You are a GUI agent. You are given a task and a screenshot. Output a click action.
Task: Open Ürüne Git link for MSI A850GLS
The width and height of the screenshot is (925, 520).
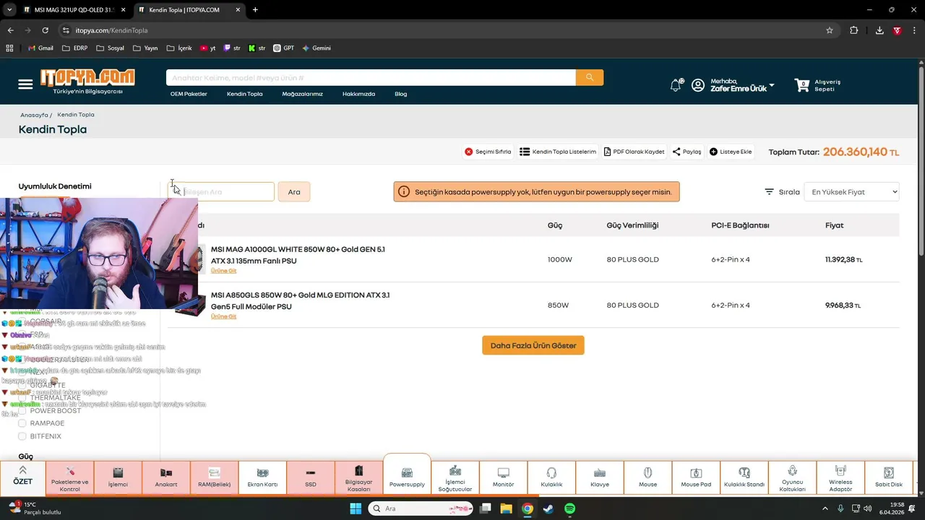[x=223, y=317]
